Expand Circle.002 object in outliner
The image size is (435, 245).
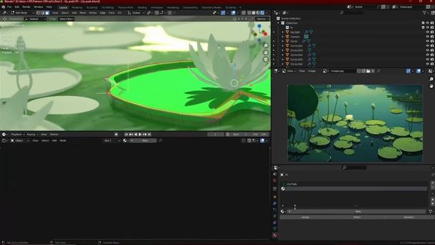[x=283, y=46]
